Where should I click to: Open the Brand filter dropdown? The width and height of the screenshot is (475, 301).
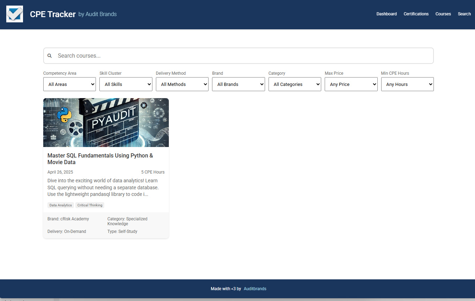[x=239, y=84]
